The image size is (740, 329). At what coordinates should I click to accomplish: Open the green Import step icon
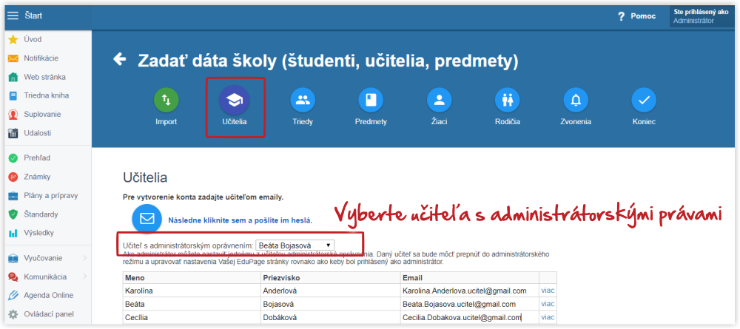pos(166,100)
